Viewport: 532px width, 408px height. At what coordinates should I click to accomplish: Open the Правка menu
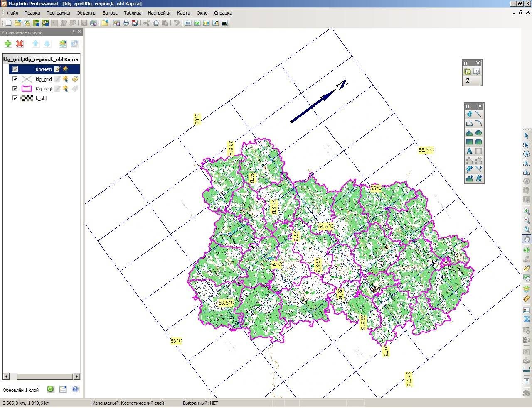[32, 13]
